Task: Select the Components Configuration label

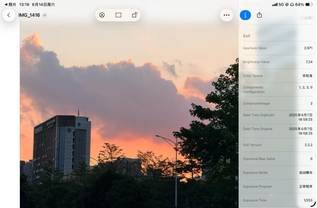Action: [254, 89]
